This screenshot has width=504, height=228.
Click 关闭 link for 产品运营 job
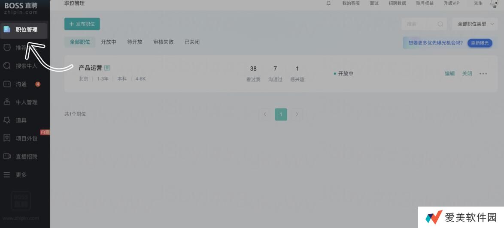467,74
